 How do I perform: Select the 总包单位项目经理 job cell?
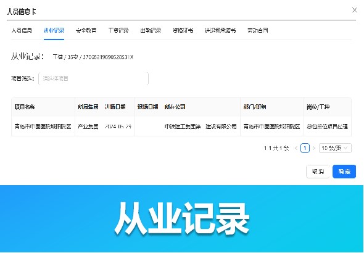(x=327, y=126)
